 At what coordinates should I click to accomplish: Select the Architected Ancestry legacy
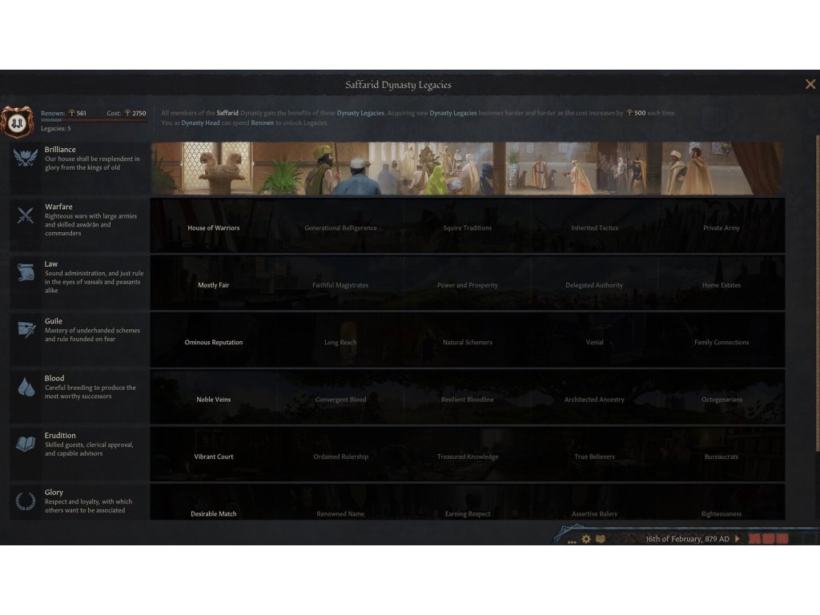(x=595, y=400)
